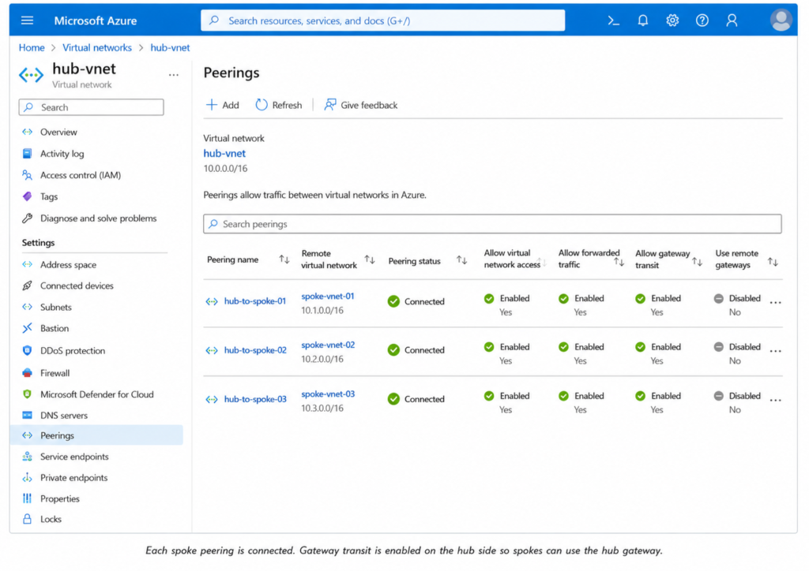809x571 pixels.
Task: Click the sidebar Search field
Action: (92, 107)
